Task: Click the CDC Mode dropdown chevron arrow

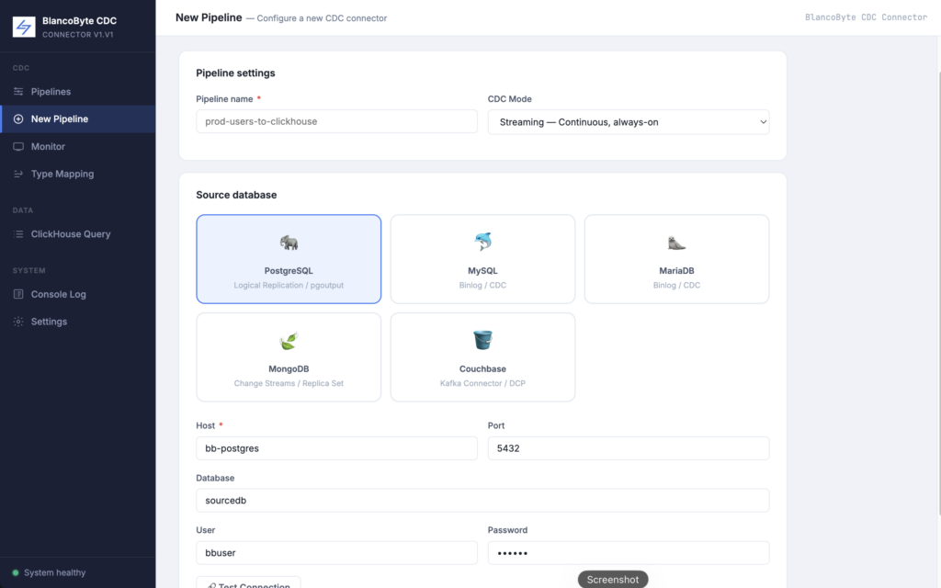Action: click(x=763, y=122)
